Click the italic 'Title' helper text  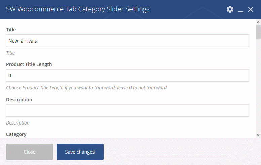(10, 53)
